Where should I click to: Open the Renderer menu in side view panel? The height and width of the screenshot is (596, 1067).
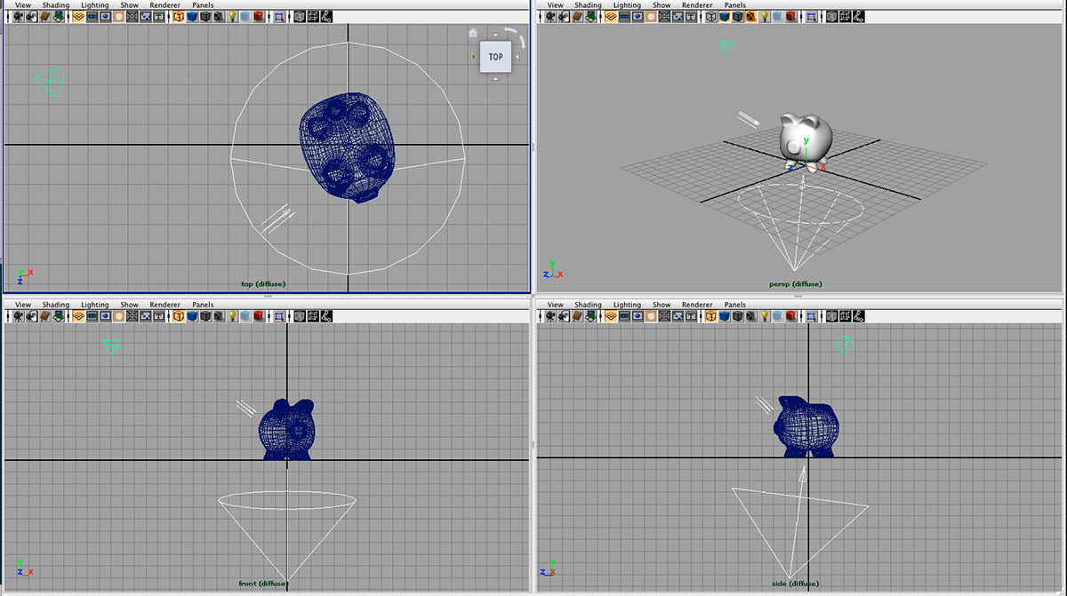coord(697,305)
